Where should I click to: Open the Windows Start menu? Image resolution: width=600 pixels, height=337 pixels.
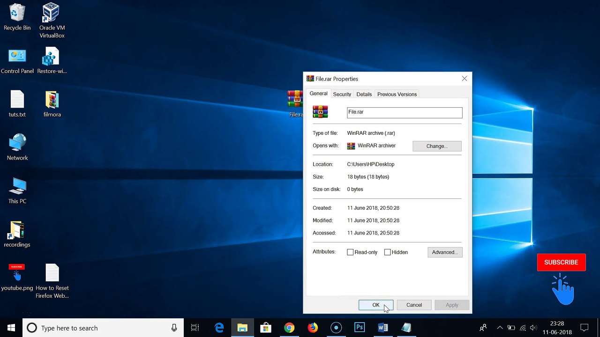pyautogui.click(x=11, y=328)
